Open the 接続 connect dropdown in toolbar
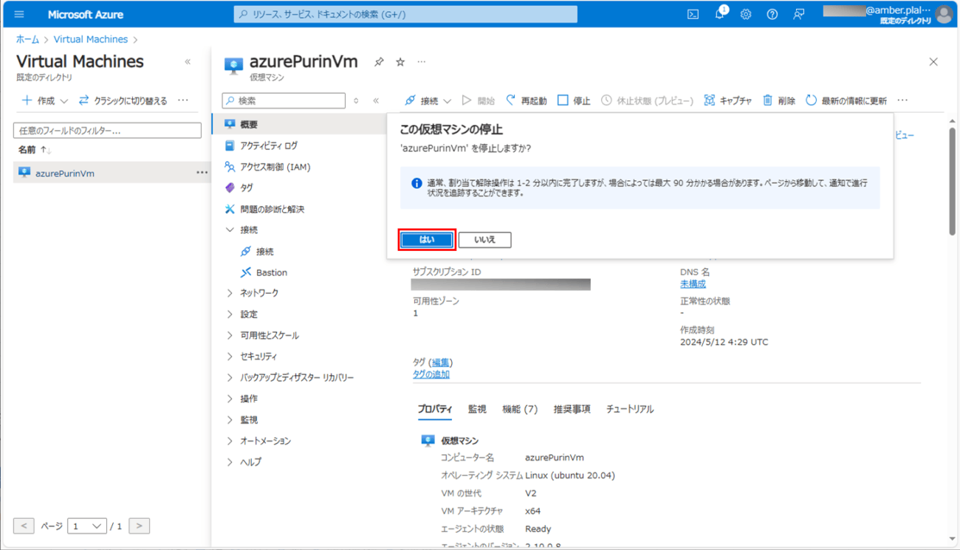 (x=428, y=100)
